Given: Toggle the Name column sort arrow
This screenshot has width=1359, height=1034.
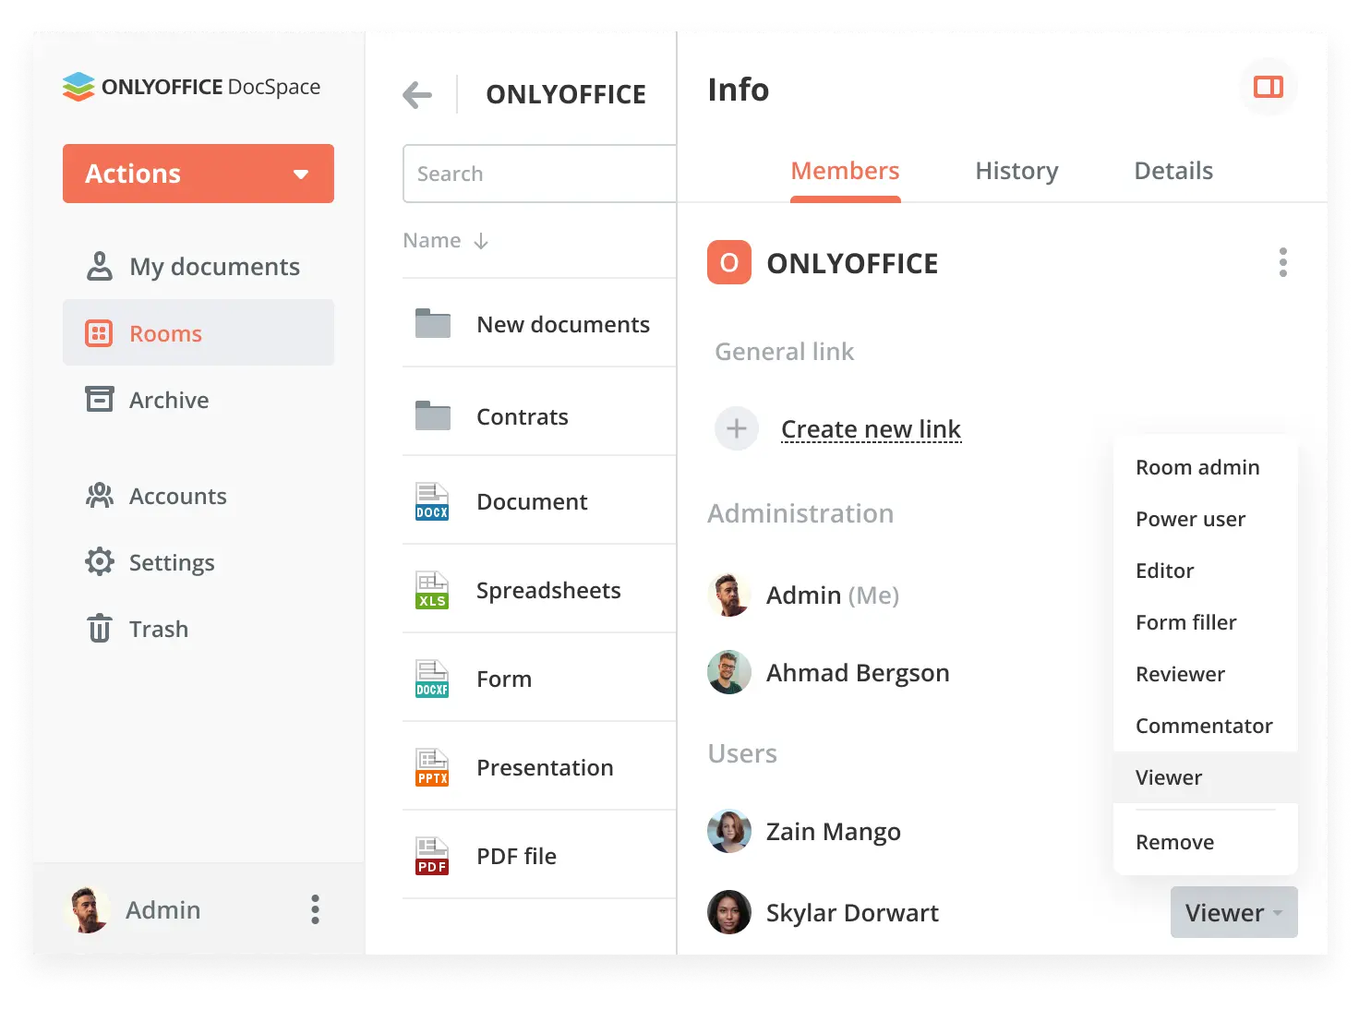Looking at the screenshot, I should [481, 241].
